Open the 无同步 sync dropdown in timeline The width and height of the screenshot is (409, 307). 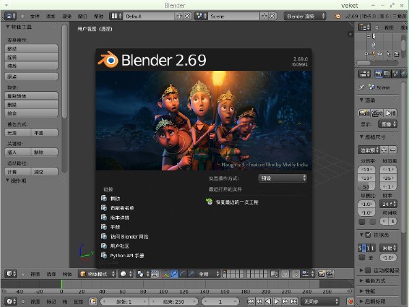coord(320,302)
